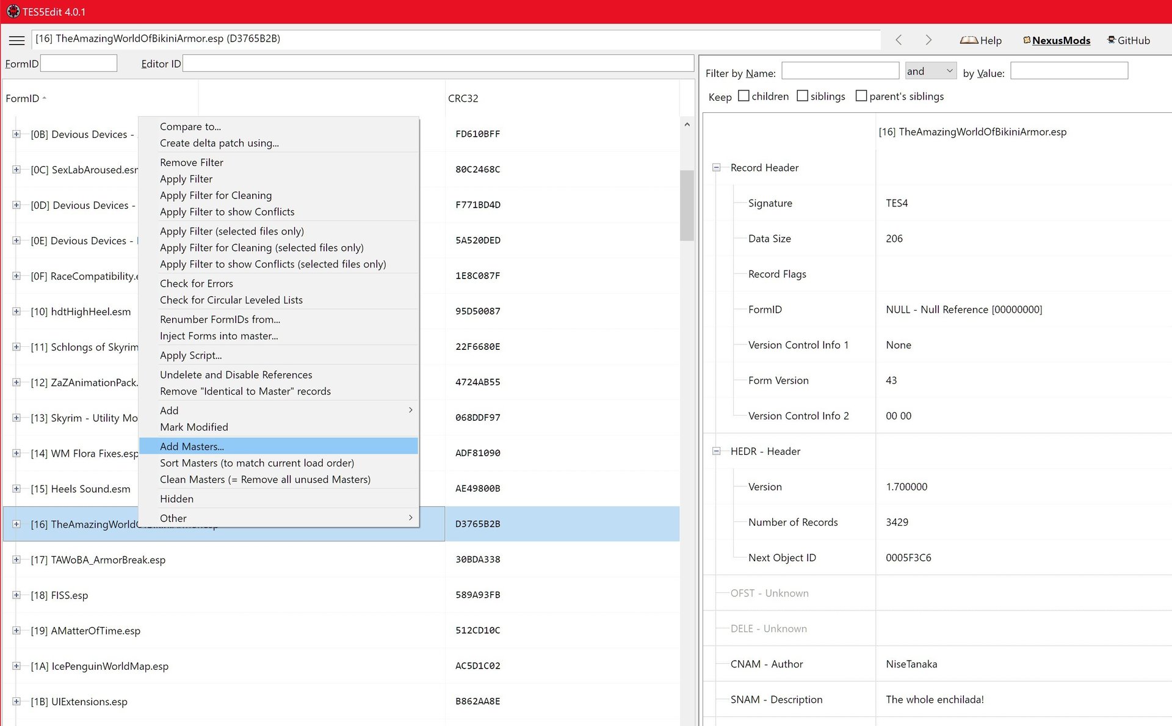Open the Other submenu
1172x726 pixels.
(x=278, y=518)
